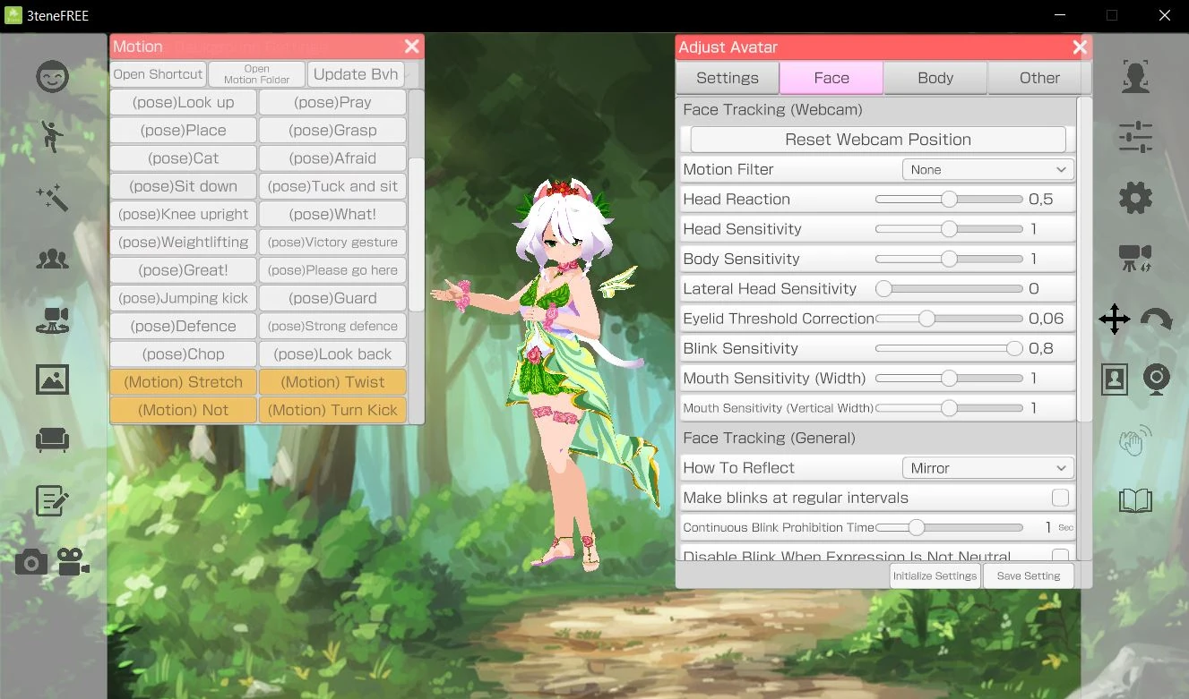Open the background picture icon
Image resolution: width=1189 pixels, height=699 pixels.
52,379
